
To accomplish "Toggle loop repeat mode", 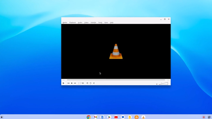I will pos(91,83).
